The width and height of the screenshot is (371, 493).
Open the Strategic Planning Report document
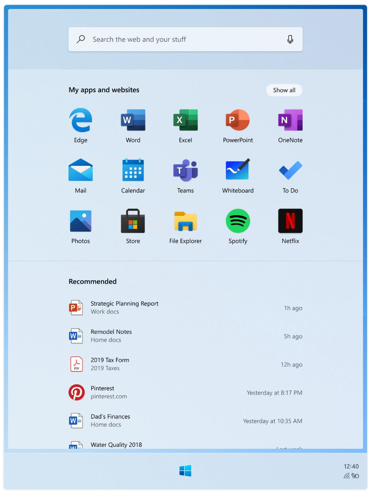click(124, 307)
